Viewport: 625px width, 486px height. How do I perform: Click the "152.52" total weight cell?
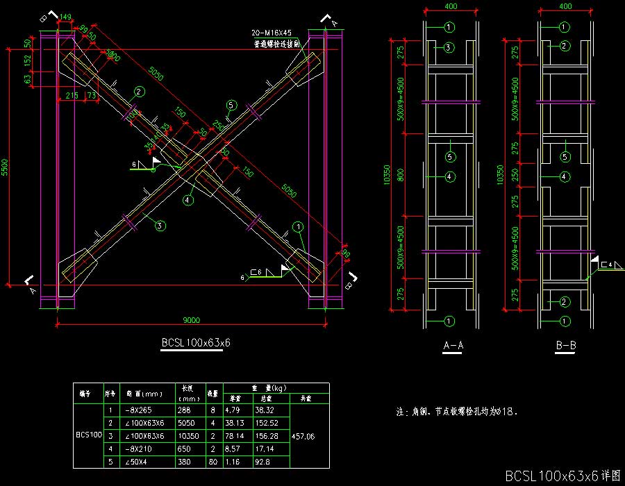pyautogui.click(x=267, y=423)
